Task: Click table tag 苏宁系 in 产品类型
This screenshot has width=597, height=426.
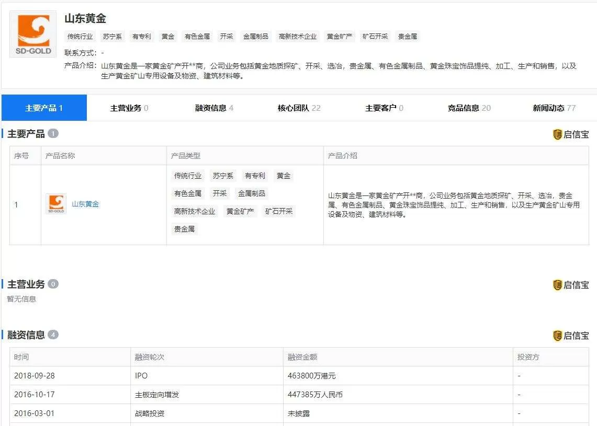Action: pos(223,176)
